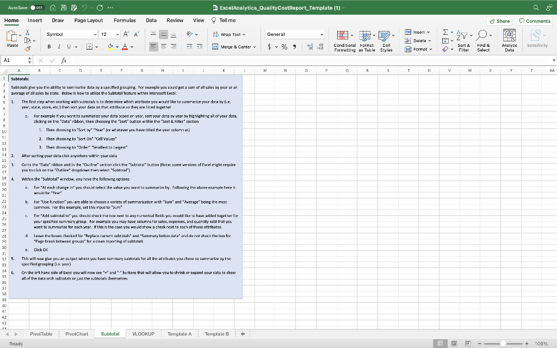Screen dimensions: 557x348
Task: Toggle Bold formatting
Action: (x=49, y=47)
